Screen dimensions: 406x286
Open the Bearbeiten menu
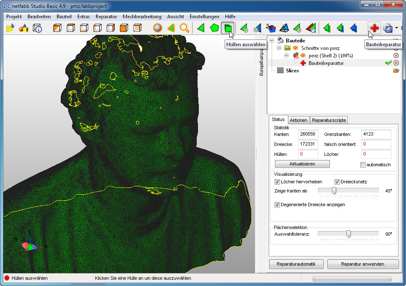[x=39, y=17]
